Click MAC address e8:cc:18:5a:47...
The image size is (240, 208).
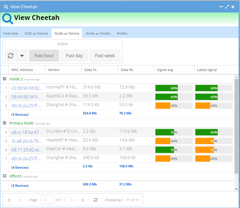pyautogui.click(x=26, y=132)
